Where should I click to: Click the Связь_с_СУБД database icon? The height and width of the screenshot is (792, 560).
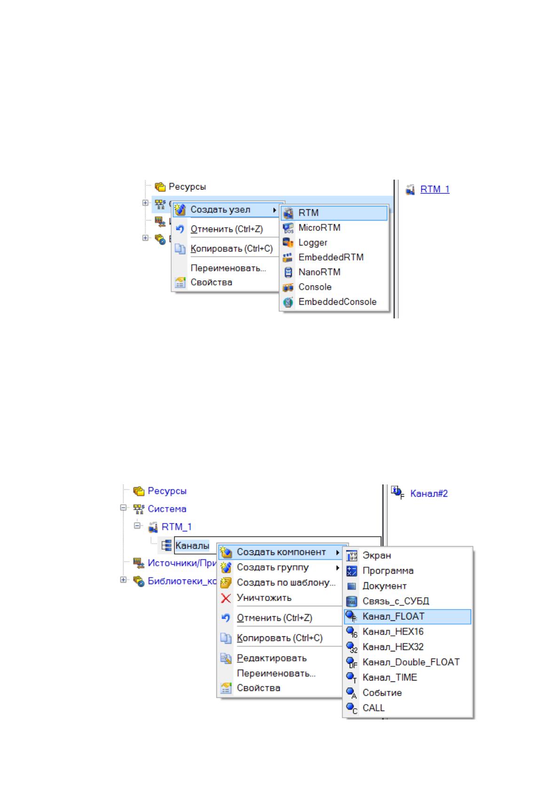point(352,602)
